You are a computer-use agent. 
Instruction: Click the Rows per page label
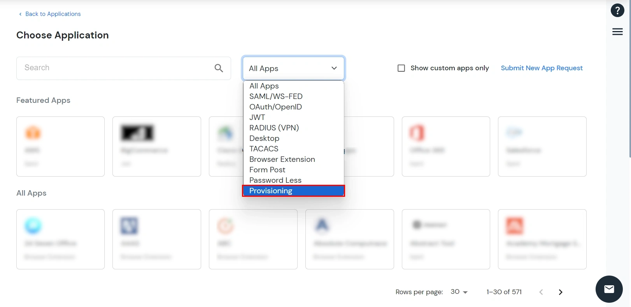click(x=419, y=292)
